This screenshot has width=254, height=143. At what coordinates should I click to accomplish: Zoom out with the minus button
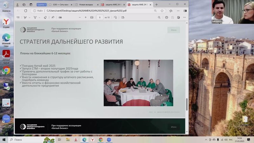(80, 17)
